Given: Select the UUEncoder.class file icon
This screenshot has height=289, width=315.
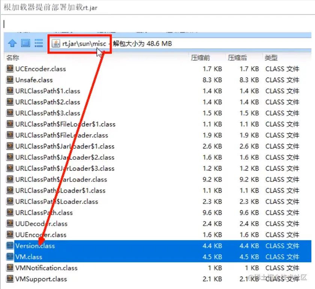Looking at the screenshot, I should (10, 234).
